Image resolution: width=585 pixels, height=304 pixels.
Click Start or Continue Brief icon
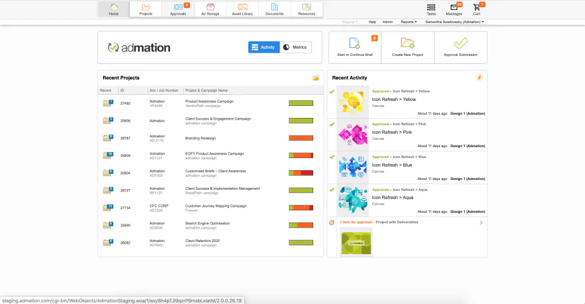pos(355,43)
